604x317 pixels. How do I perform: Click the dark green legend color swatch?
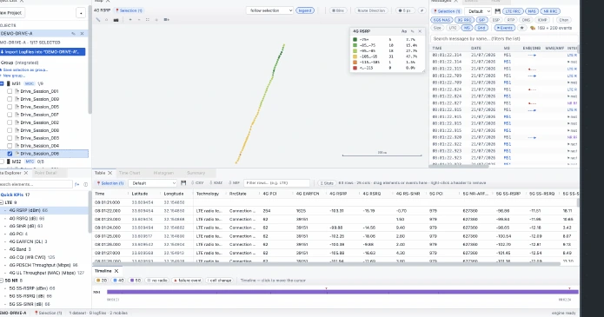click(x=355, y=39)
